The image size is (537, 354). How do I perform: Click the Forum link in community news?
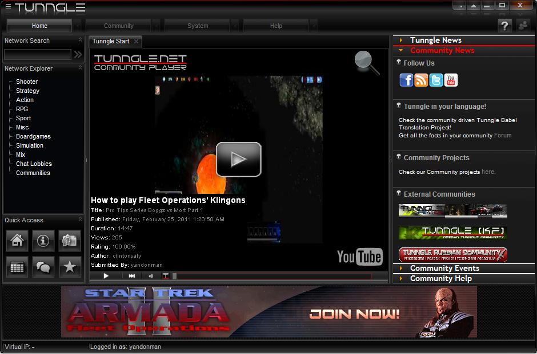pos(503,136)
